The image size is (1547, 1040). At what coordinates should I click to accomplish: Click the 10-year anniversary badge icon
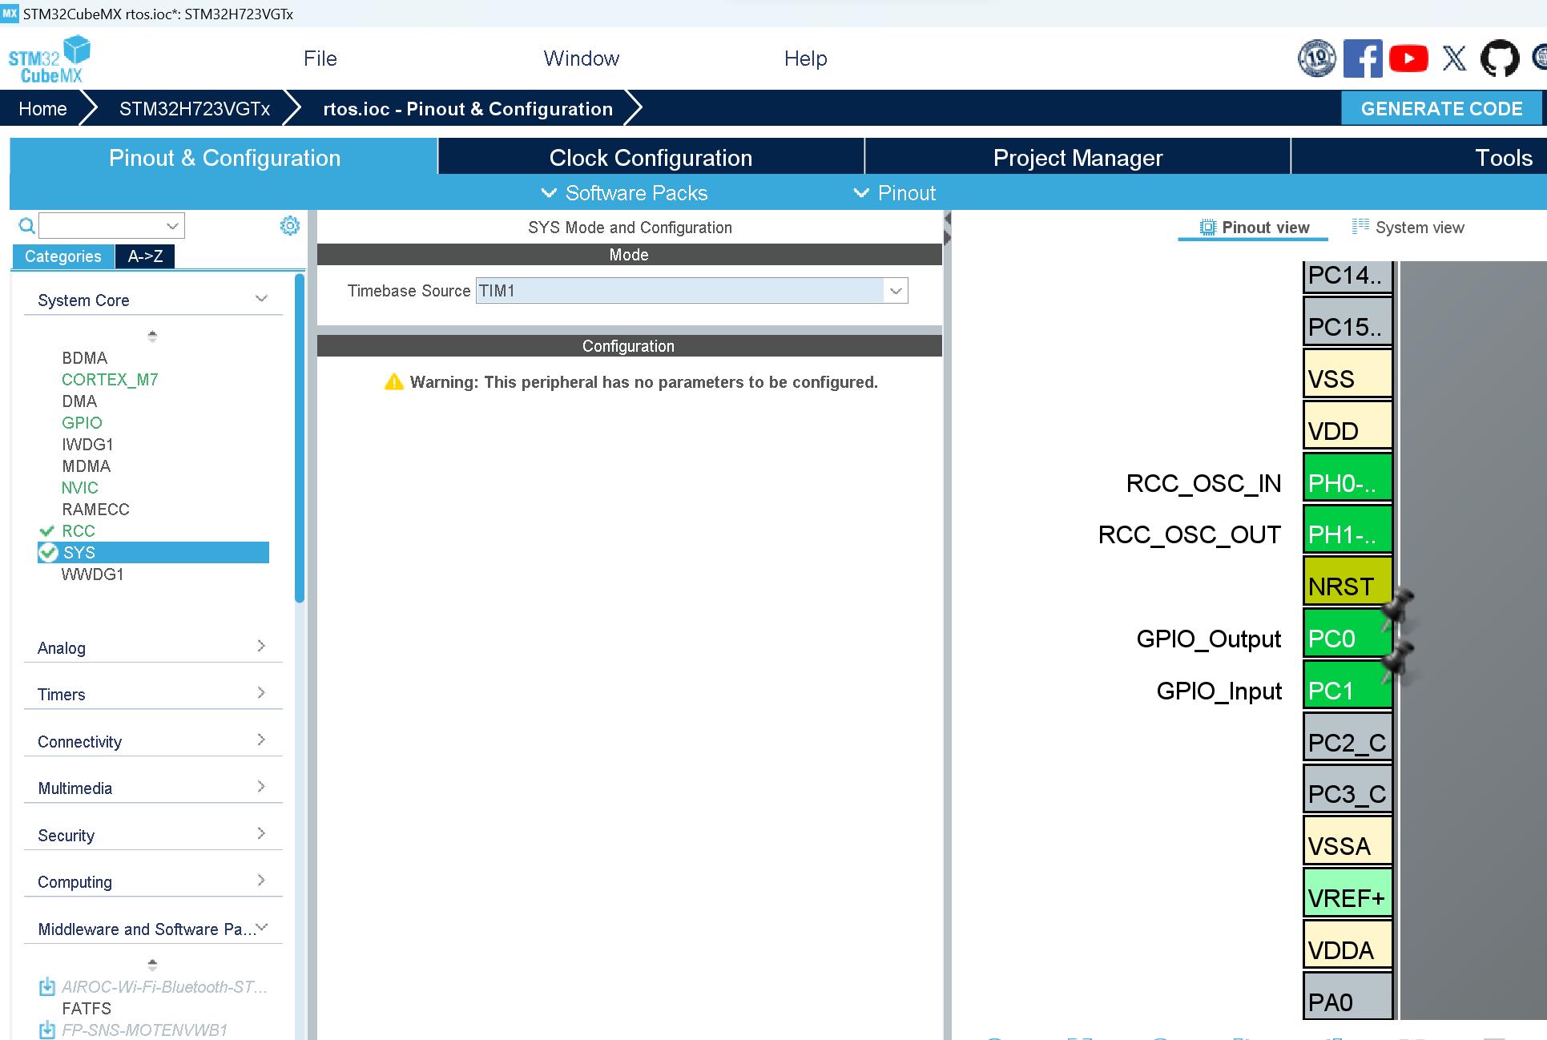pos(1316,58)
